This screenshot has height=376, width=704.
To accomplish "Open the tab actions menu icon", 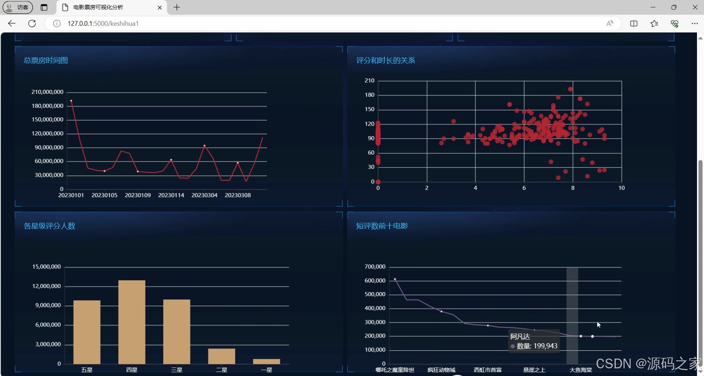I will [44, 7].
